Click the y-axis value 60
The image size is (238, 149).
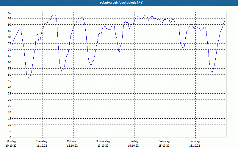tap(10, 62)
